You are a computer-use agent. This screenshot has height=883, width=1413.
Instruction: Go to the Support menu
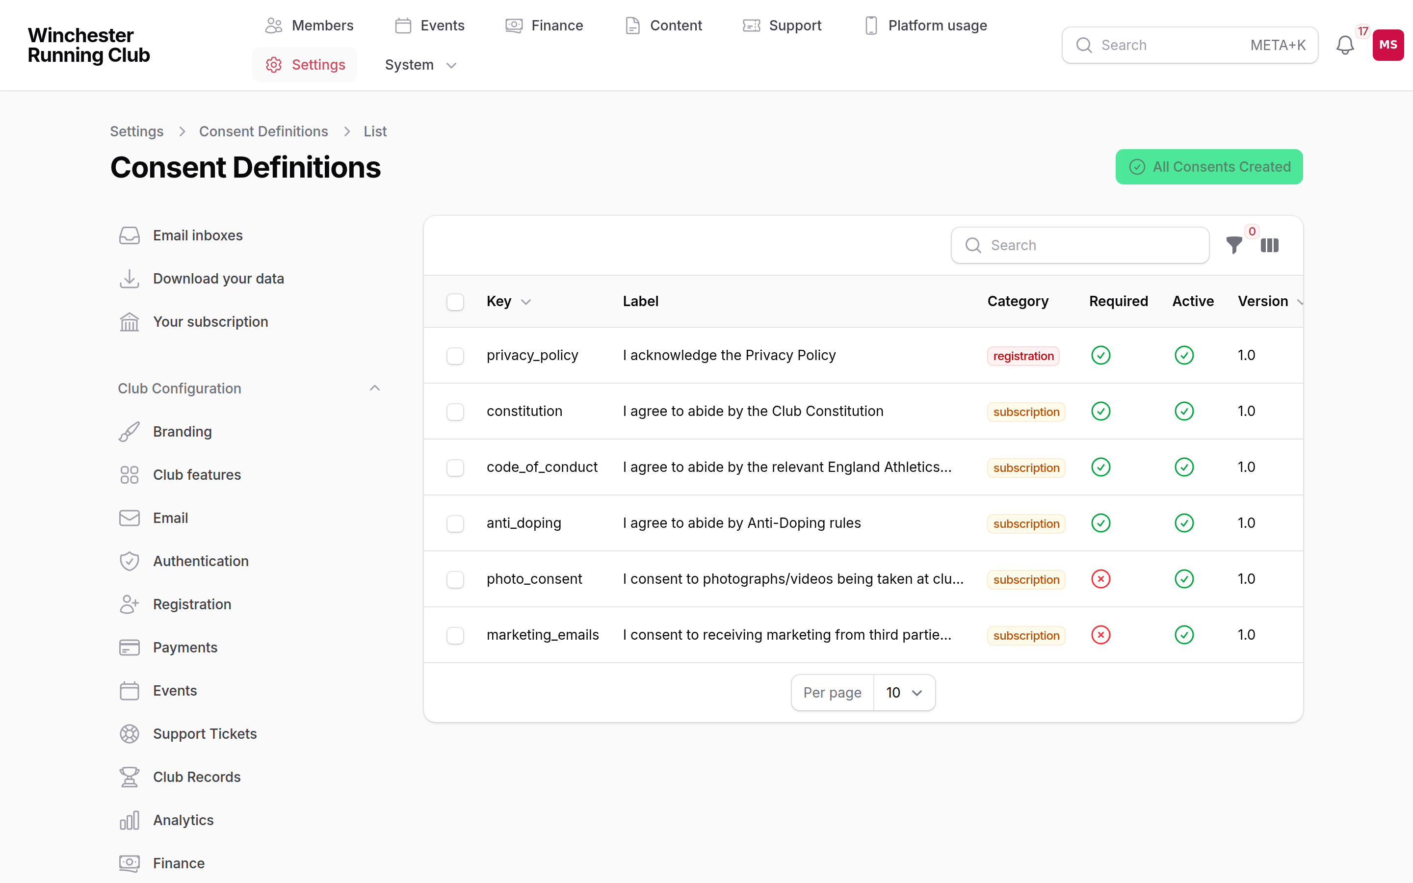click(x=782, y=26)
